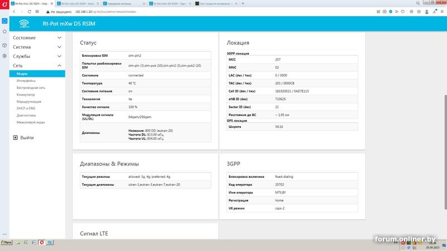Click the 'Не защищено' security warning icon
This screenshot has height=251, width=447.
[x=48, y=12]
